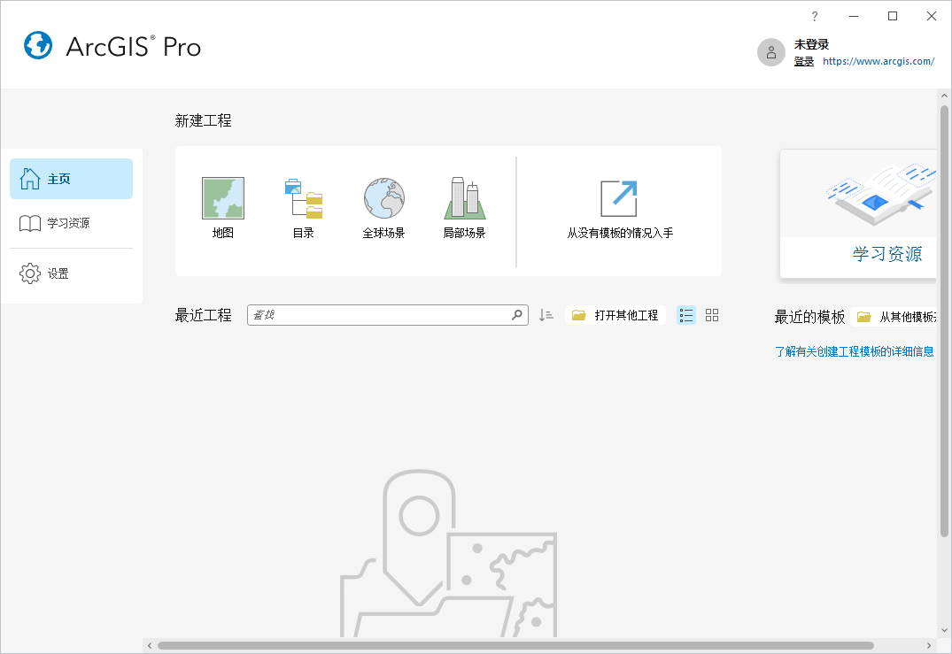
Task: Click the user account avatar icon
Action: tap(771, 52)
